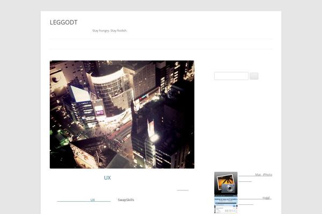
Task: Open the toggl screenshot thumbnail
Action: (226, 205)
